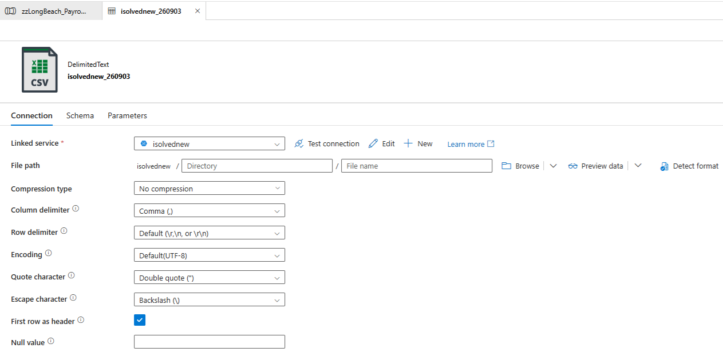Image resolution: width=723 pixels, height=356 pixels.
Task: Open the Column delimiter dropdown
Action: [x=210, y=210]
